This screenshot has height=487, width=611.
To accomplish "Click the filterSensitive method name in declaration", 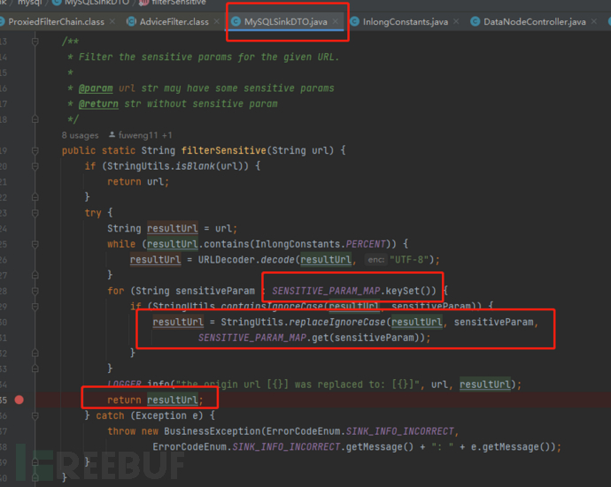I will coord(224,150).
